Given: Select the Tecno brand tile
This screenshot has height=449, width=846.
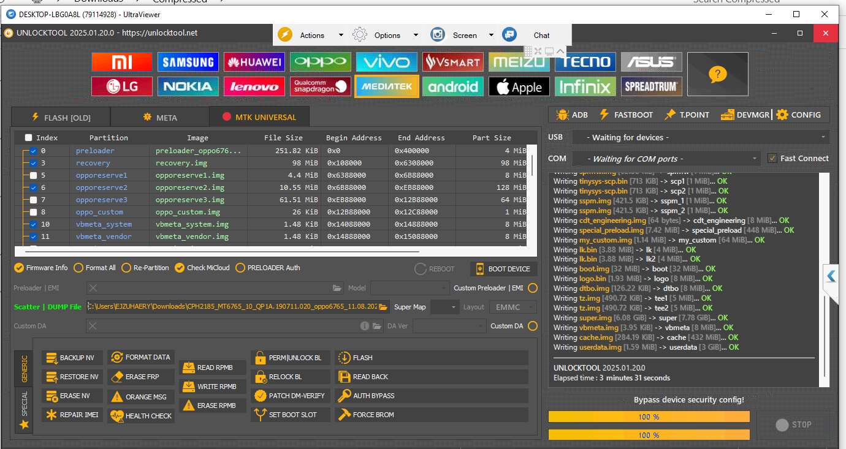Looking at the screenshot, I should pos(585,62).
